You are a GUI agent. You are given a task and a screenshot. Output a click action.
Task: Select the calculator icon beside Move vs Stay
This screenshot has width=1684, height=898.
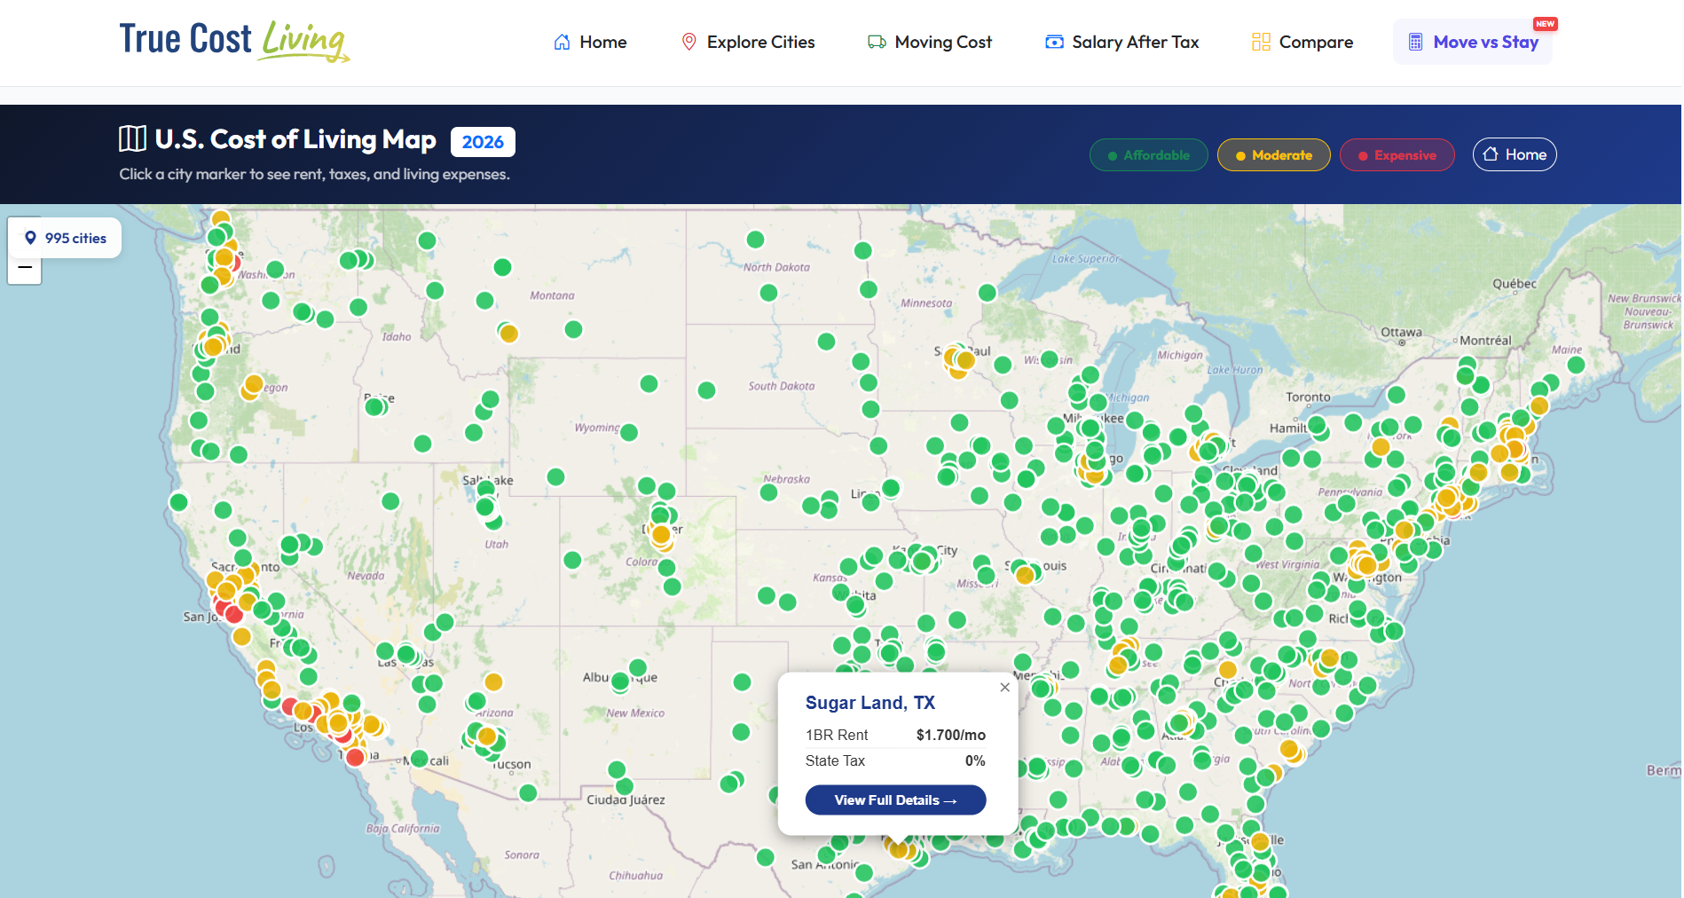tap(1414, 42)
